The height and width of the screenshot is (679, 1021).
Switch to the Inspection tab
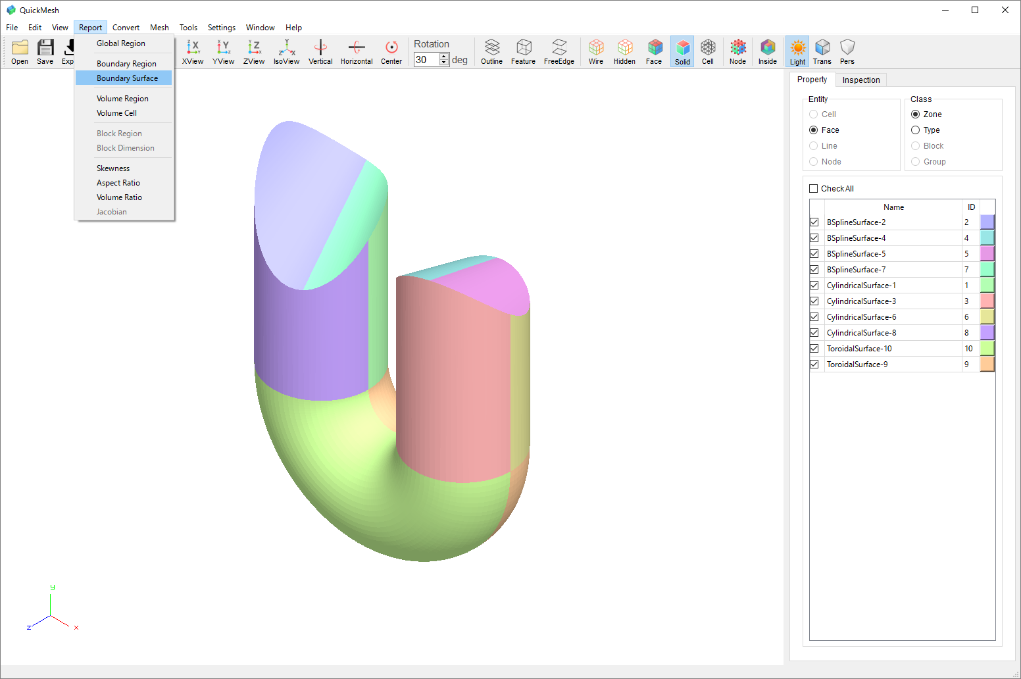coord(861,80)
